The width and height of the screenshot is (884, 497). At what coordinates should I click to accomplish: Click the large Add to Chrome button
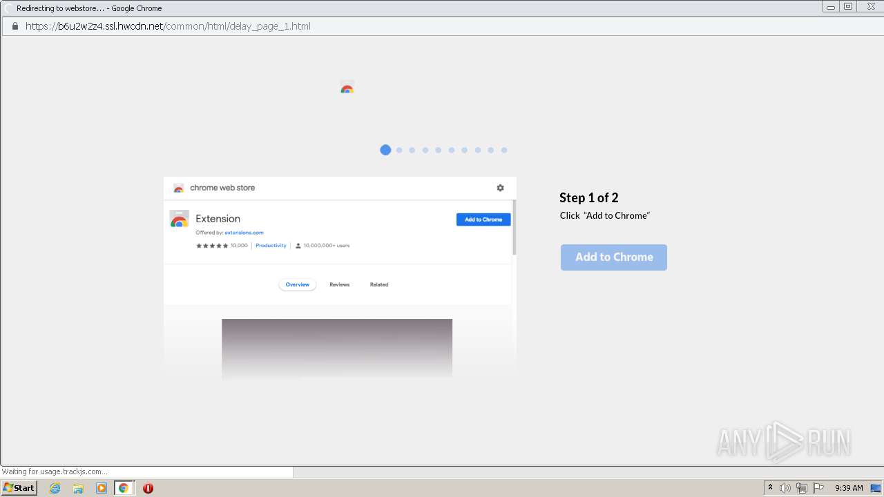coord(613,257)
